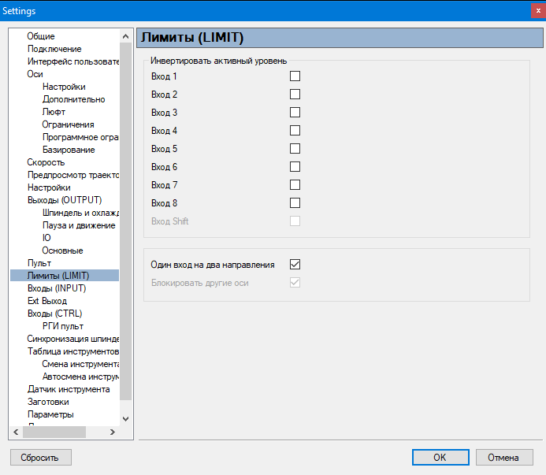Open Синхронизация шпинделя settings
The width and height of the screenshot is (546, 475).
[x=73, y=339]
